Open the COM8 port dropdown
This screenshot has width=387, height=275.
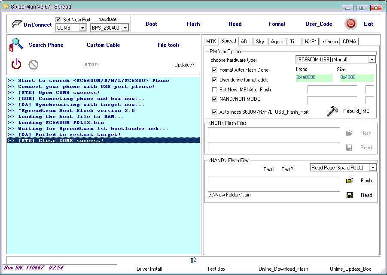tap(82, 27)
